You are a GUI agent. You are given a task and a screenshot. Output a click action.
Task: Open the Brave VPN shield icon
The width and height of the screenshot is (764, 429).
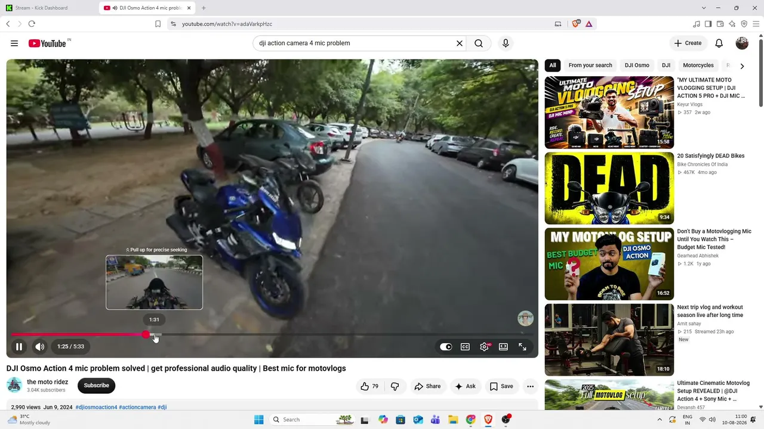pos(744,24)
